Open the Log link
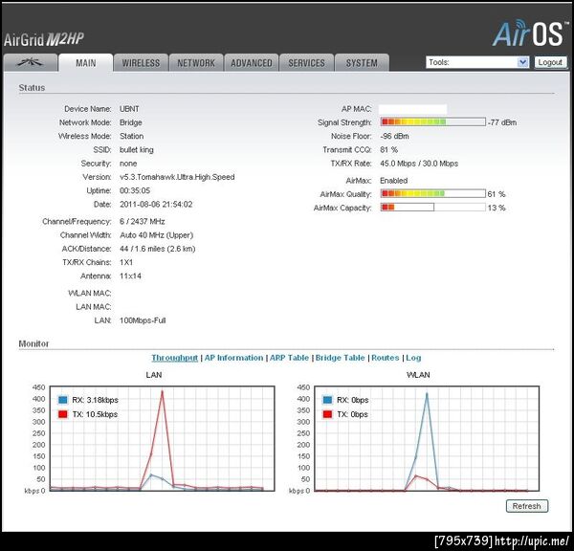 [413, 358]
